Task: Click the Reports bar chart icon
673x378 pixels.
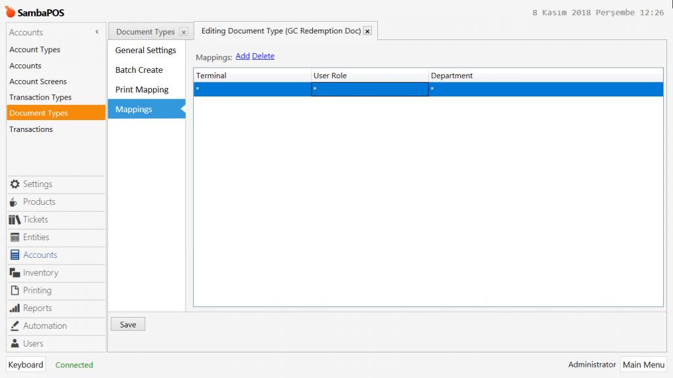Action: 14,308
